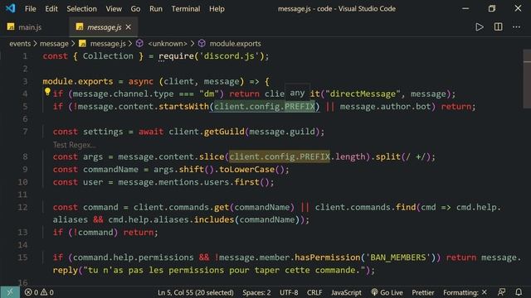The image size is (531, 298).
Task: Close the message.js tab
Action: point(129,27)
